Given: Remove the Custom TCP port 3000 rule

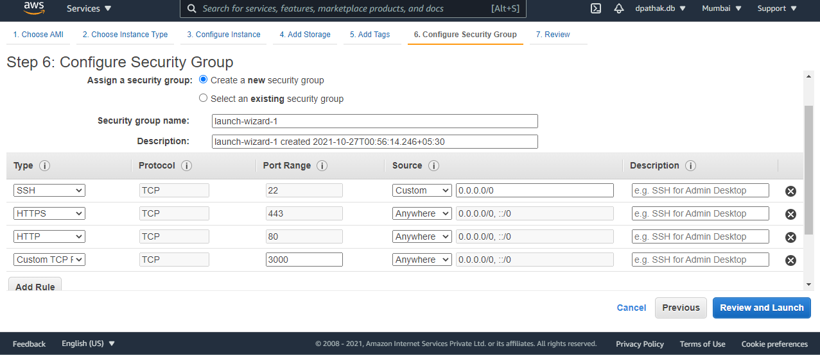Looking at the screenshot, I should pyautogui.click(x=790, y=260).
